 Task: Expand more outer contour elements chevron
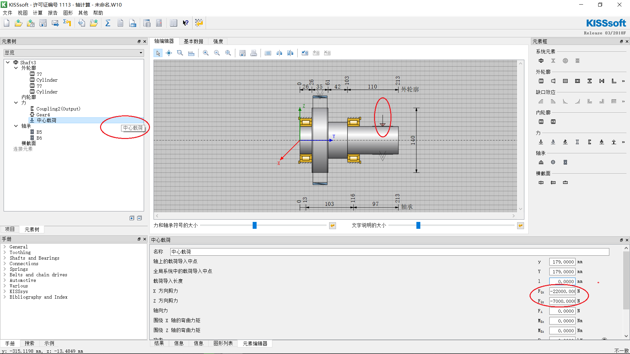[623, 81]
